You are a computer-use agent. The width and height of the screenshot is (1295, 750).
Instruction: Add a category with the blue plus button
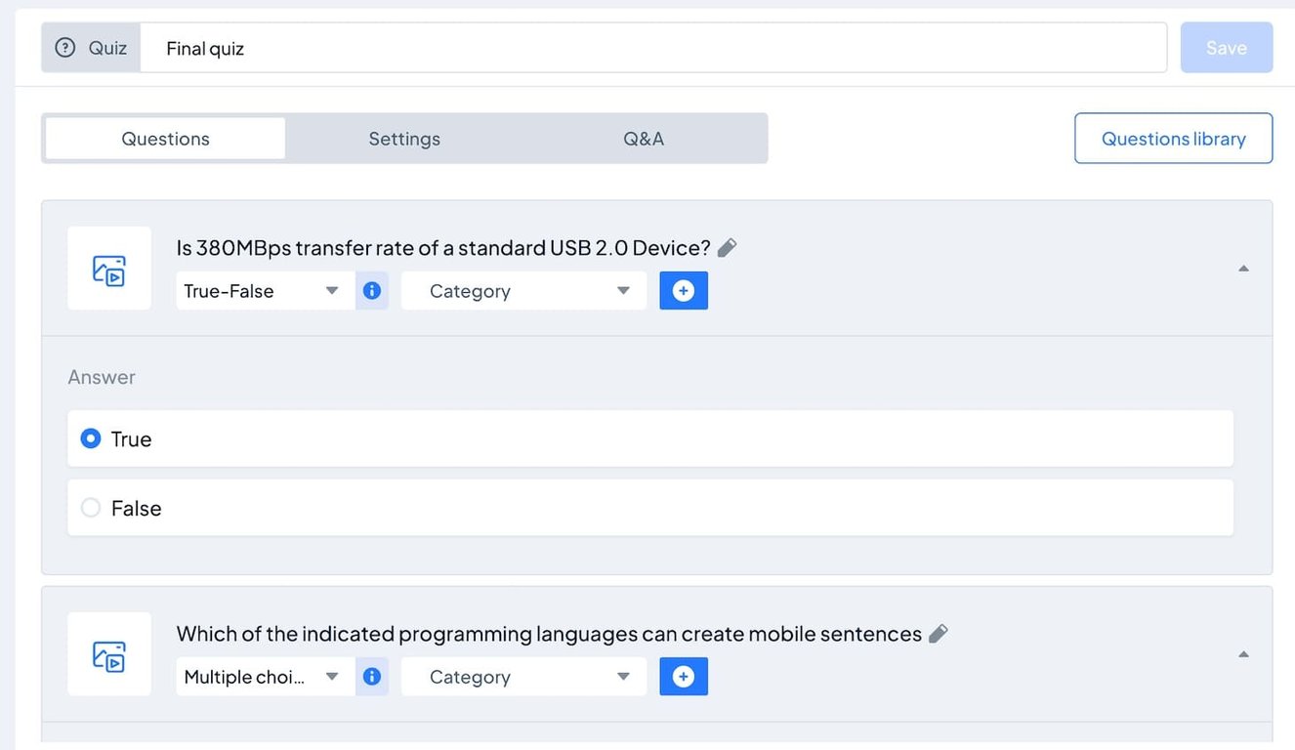click(x=684, y=290)
